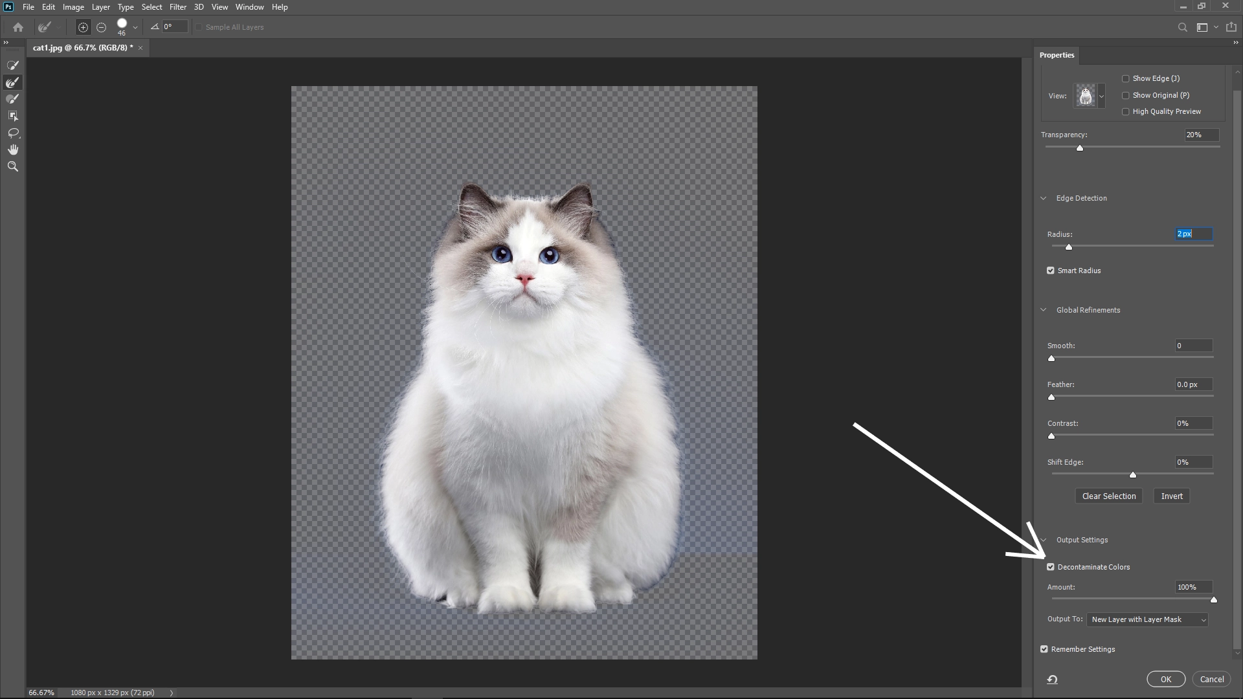Screen dimensions: 1243x699
Task: Select the Zoom tool
Action: click(x=13, y=166)
